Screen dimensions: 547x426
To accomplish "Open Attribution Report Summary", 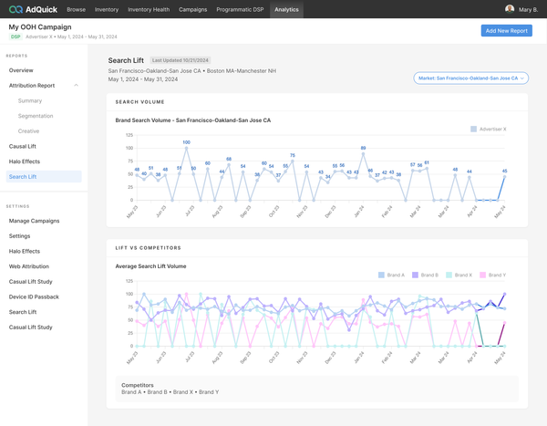I will point(30,100).
